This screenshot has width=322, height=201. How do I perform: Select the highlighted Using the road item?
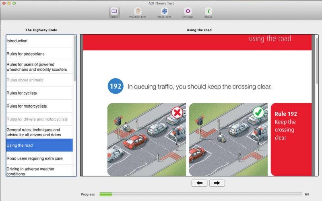[39, 145]
